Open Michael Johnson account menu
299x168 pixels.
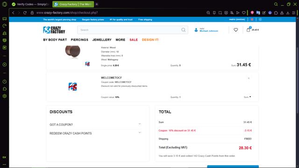[x=206, y=30]
